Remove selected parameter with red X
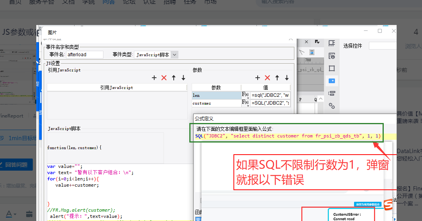 267,78
